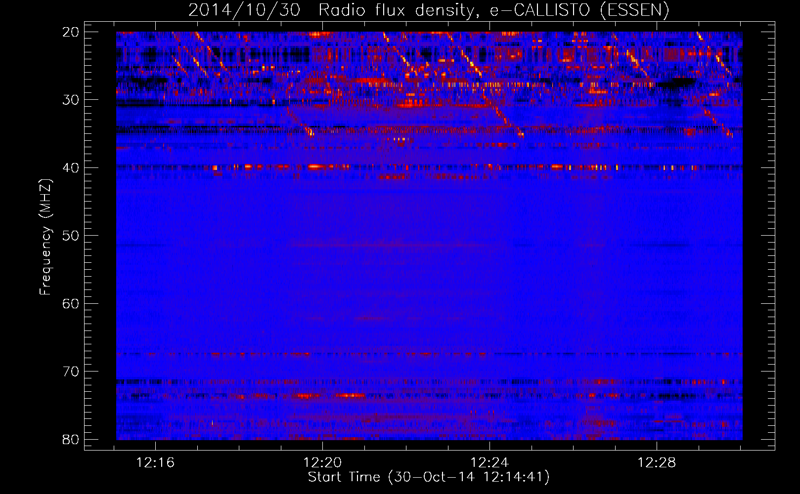Image resolution: width=800 pixels, height=494 pixels.
Task: Select the Frequency (MHZ) axis label
Action: pyautogui.click(x=45, y=237)
